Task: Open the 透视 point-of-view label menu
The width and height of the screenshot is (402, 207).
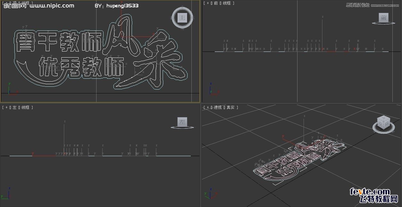Action: (218, 107)
